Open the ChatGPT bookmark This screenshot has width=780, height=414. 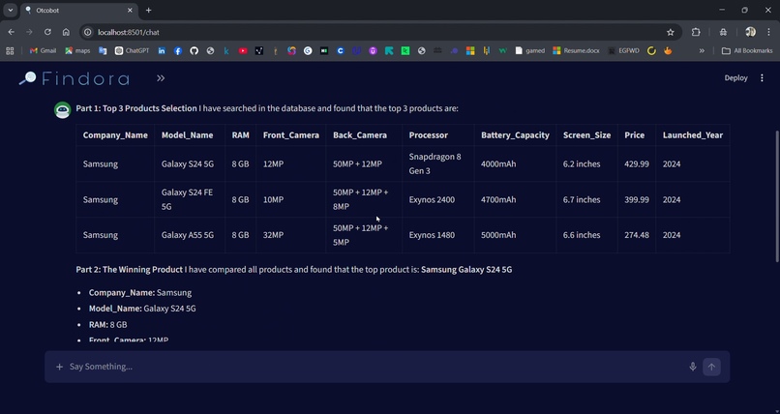[x=132, y=50]
